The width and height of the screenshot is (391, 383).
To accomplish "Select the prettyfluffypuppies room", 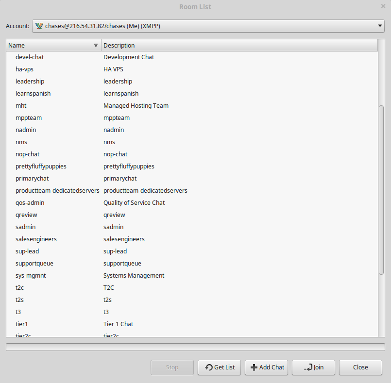I will click(x=41, y=166).
